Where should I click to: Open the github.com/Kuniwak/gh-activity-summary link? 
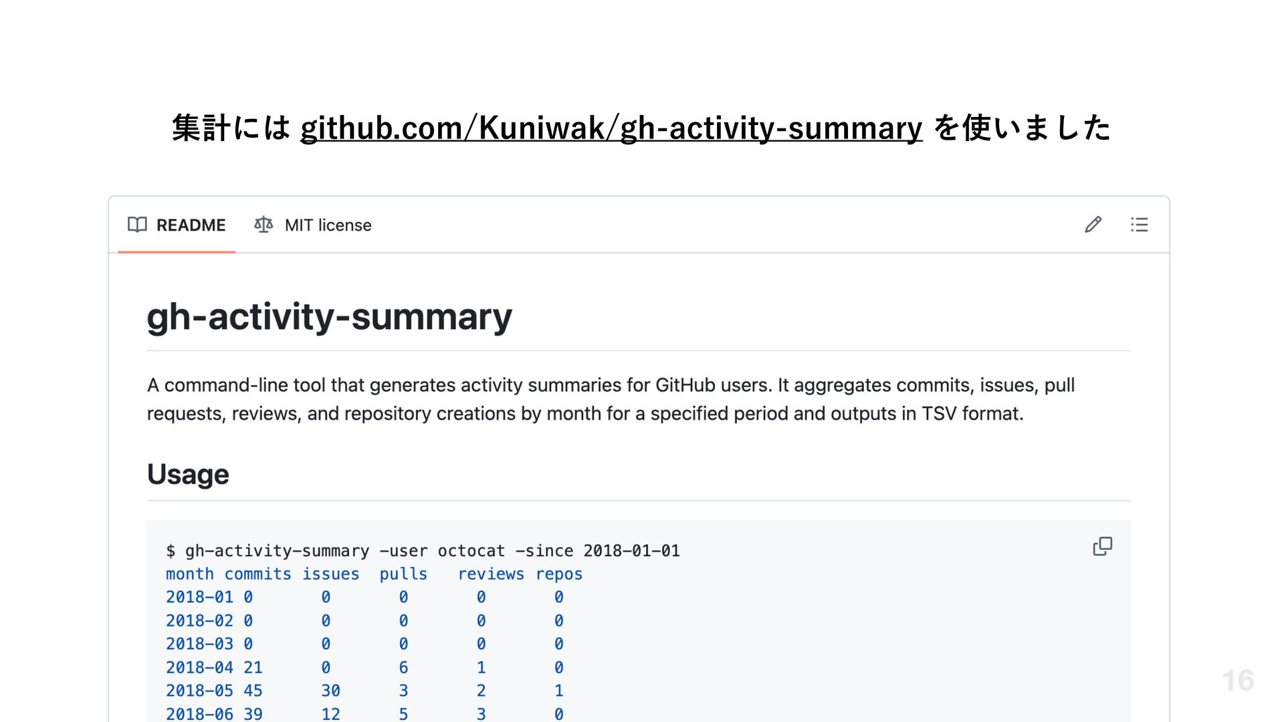click(x=611, y=128)
